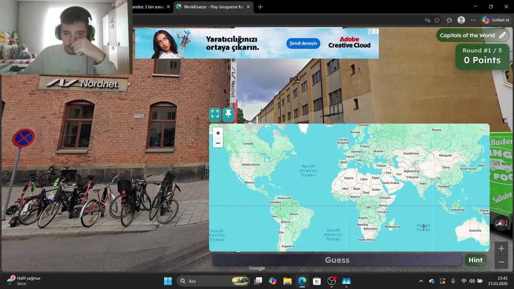Screen dimensions: 514x289
Task: Open OneDrive tray icon
Action: coord(432,281)
